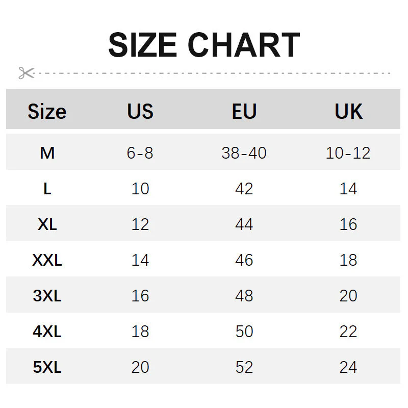Click UK value 10-12
408x408 pixels.
tap(348, 152)
